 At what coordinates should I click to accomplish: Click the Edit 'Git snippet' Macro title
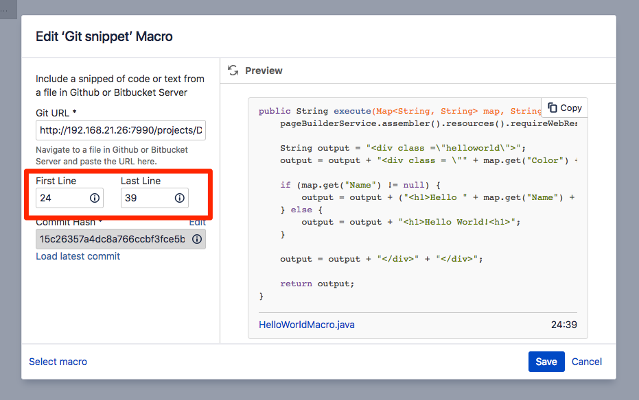click(104, 36)
